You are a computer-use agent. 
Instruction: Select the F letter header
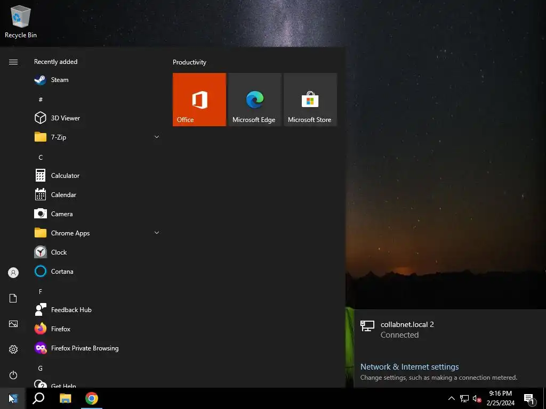[41, 291]
